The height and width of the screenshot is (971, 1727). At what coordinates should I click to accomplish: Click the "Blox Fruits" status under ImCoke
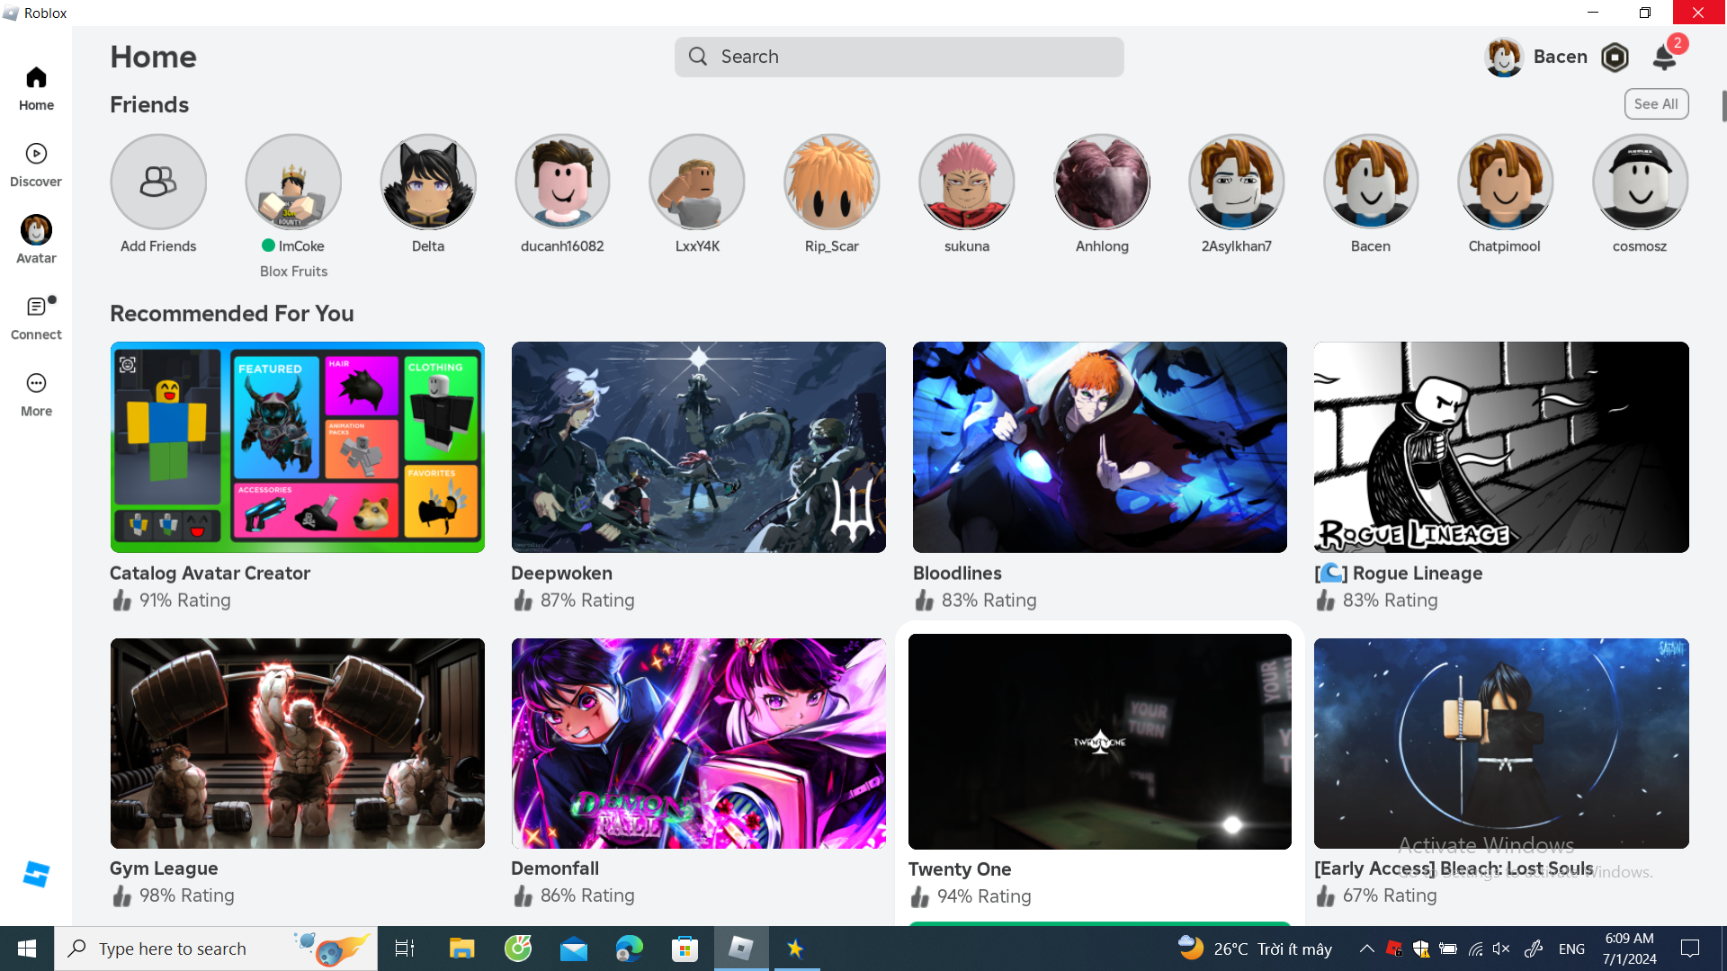coord(293,272)
